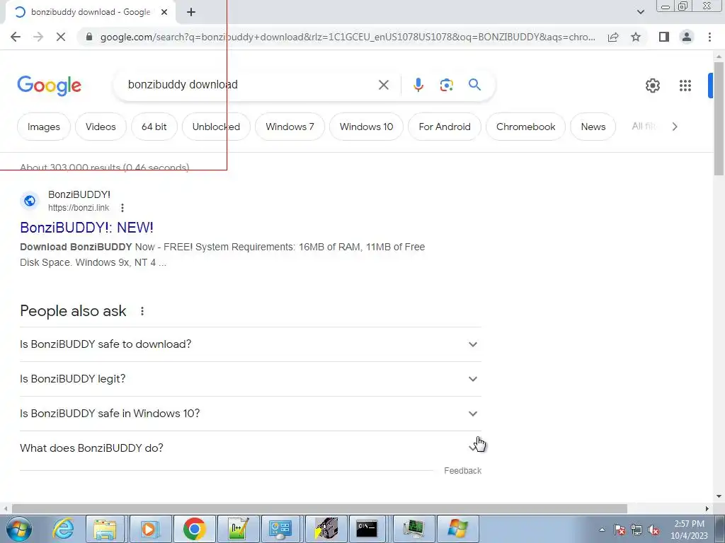The image size is (725, 543).
Task: Send Feedback on People also ask
Action: click(463, 470)
